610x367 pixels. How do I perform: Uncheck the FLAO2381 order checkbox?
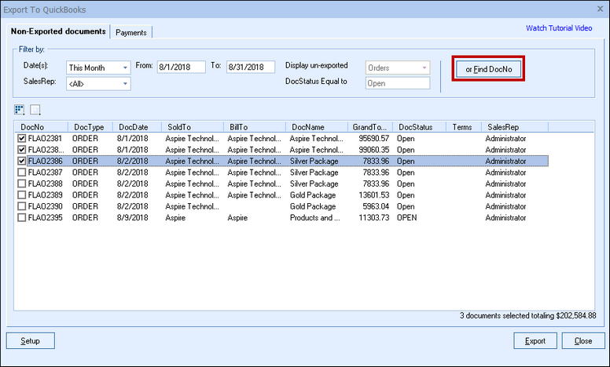[x=22, y=139]
